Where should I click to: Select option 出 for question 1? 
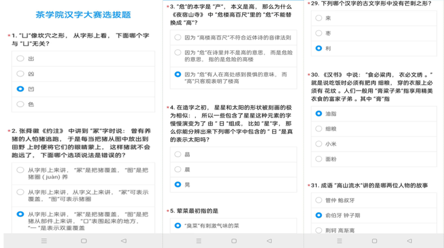[20, 59]
